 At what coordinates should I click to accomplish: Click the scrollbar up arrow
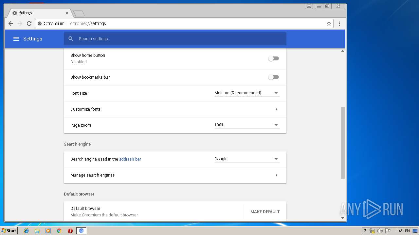pos(343,51)
